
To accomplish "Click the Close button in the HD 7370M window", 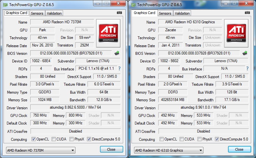I will (111, 149).
